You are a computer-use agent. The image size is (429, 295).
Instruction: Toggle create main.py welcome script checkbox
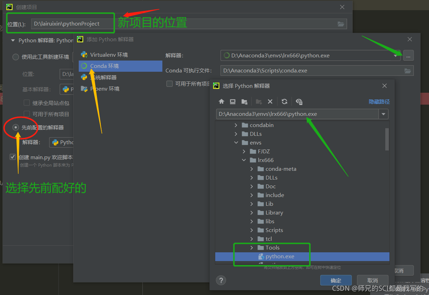(x=13, y=157)
